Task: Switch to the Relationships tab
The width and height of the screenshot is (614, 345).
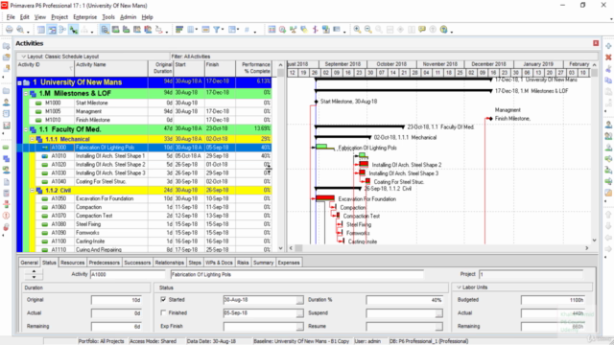Action: pyautogui.click(x=170, y=263)
